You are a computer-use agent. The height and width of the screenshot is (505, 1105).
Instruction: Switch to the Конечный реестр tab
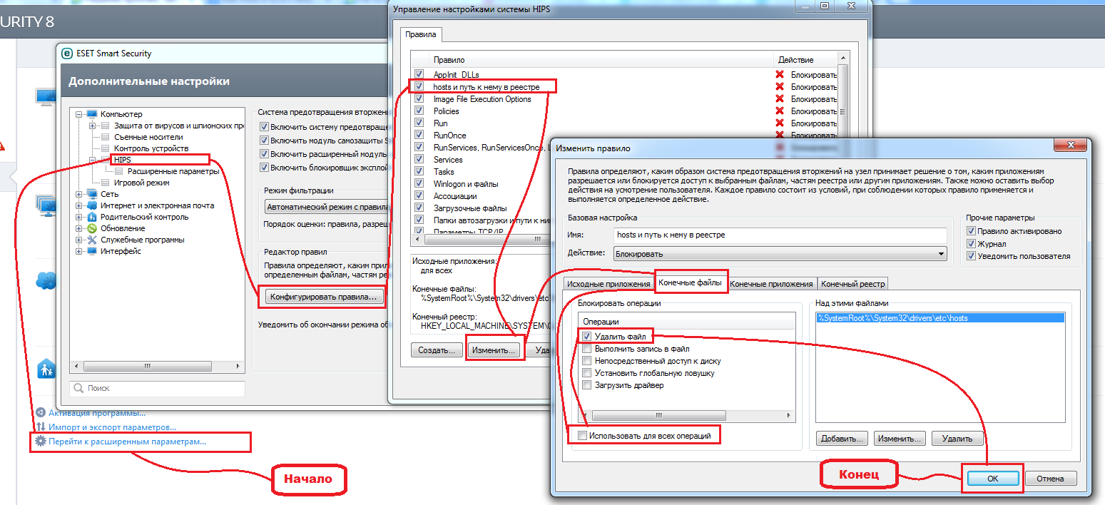pyautogui.click(x=852, y=284)
